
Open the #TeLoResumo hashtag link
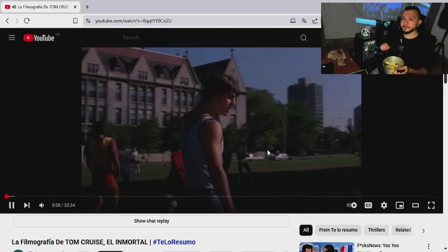174,242
